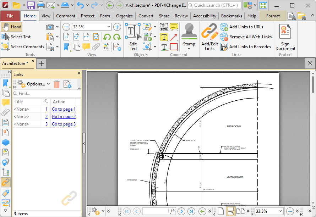This screenshot has height=217, width=316.
Task: Expand the Undo history dropdown arrow
Action: click(x=87, y=5)
